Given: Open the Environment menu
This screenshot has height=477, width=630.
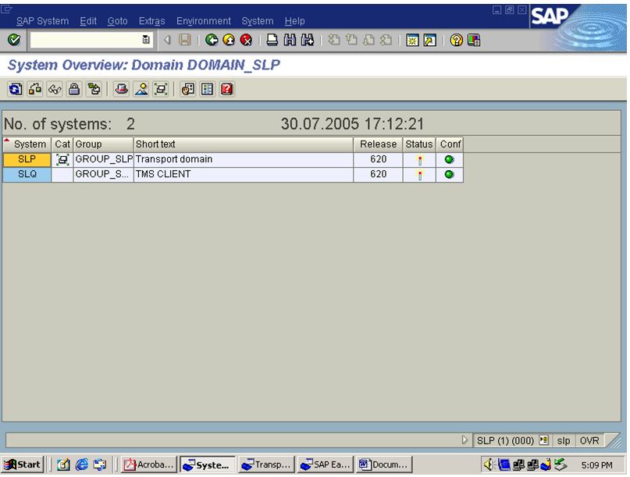Looking at the screenshot, I should coord(203,21).
